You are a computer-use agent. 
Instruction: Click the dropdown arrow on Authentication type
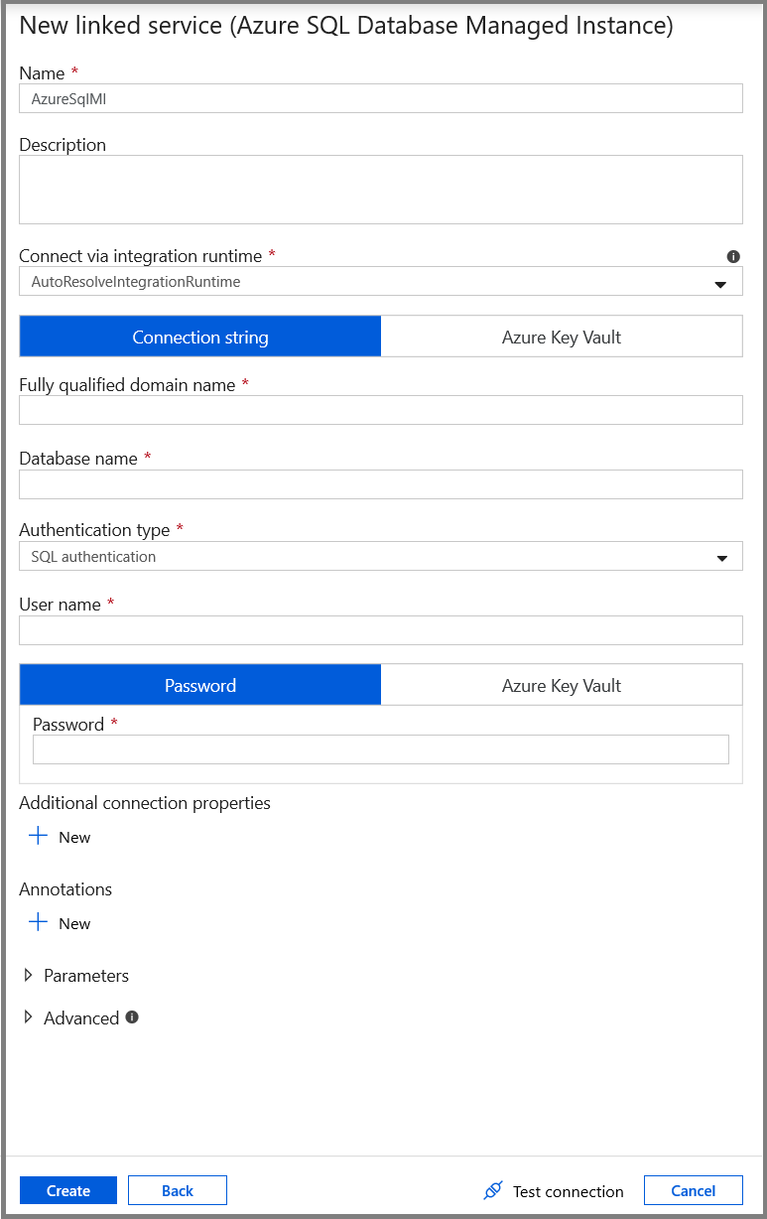[722, 556]
